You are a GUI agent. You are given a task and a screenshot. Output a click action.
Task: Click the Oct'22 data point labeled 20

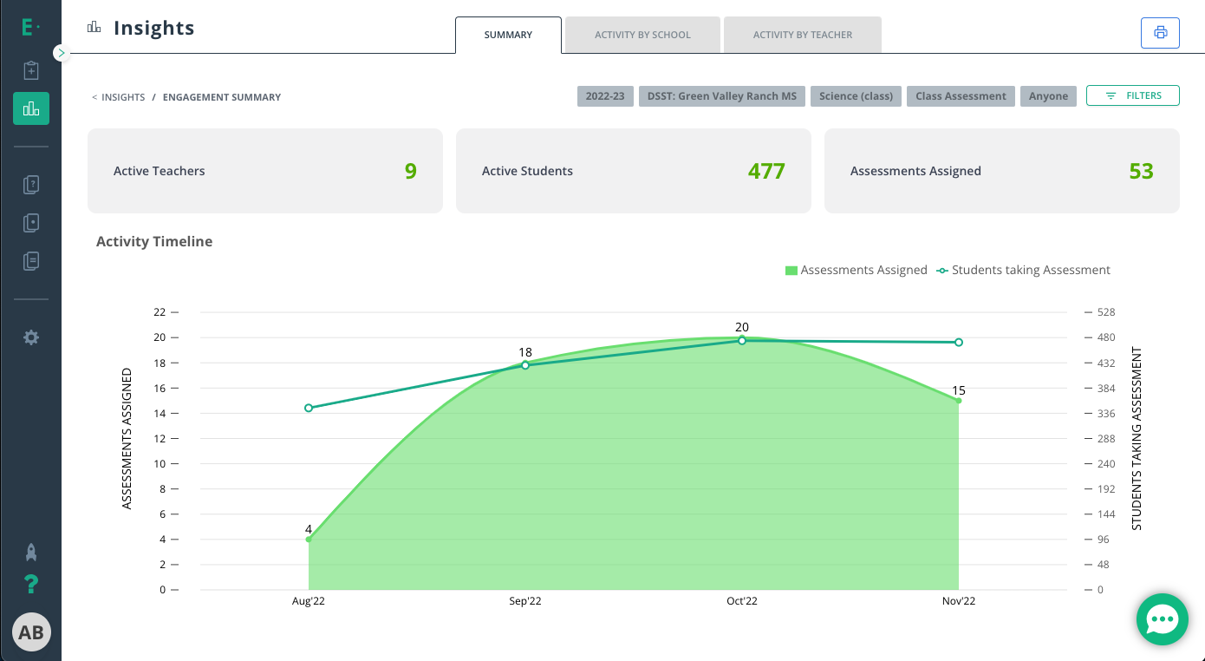click(742, 340)
